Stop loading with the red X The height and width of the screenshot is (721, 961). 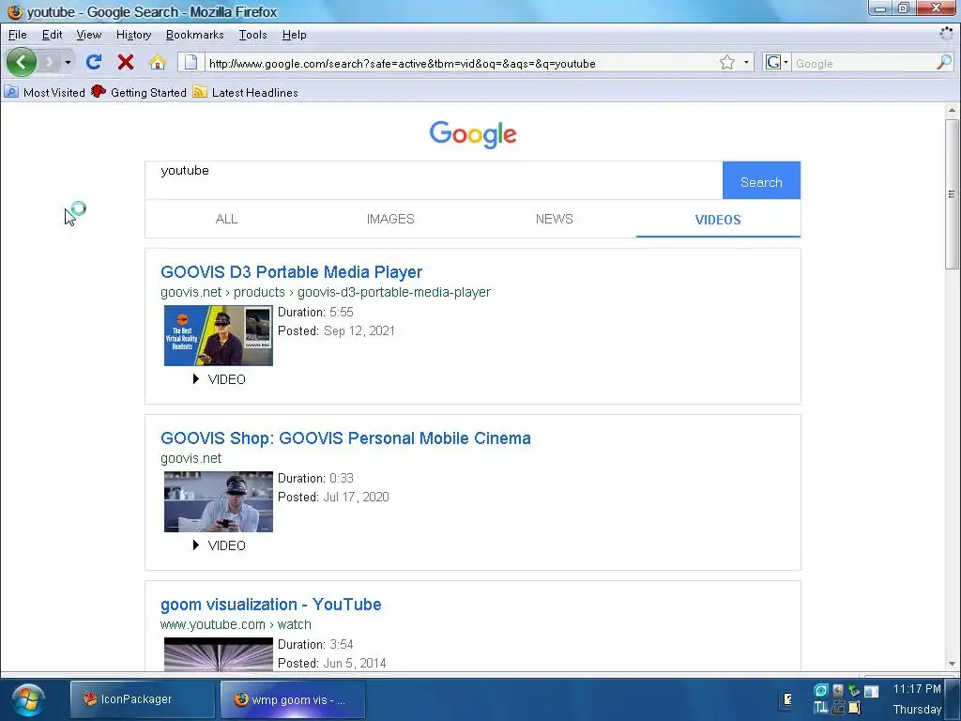click(x=126, y=62)
